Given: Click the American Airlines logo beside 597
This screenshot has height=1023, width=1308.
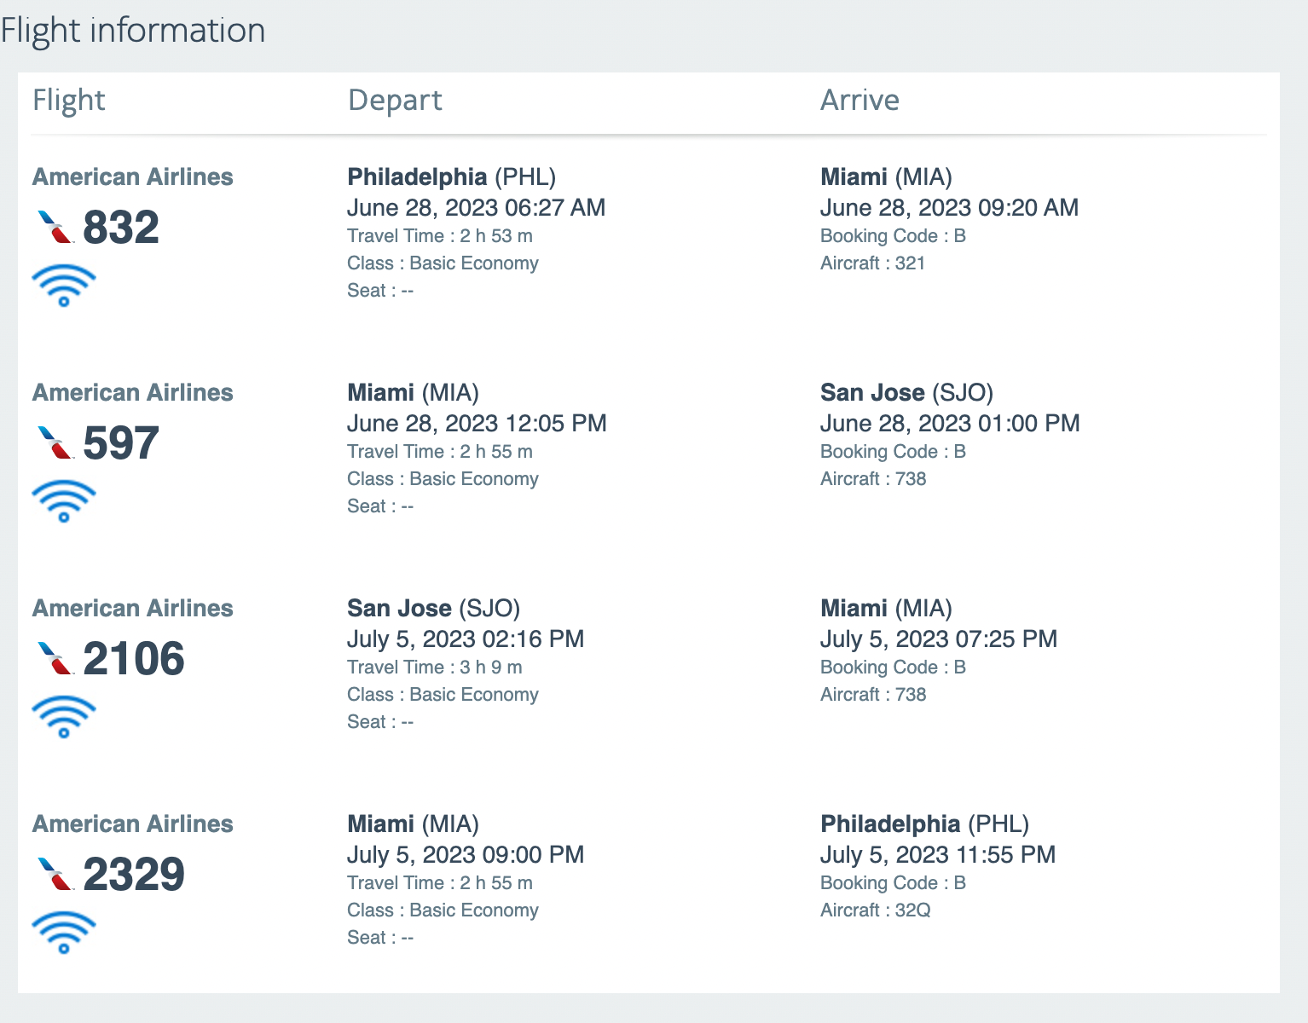Looking at the screenshot, I should click(56, 442).
